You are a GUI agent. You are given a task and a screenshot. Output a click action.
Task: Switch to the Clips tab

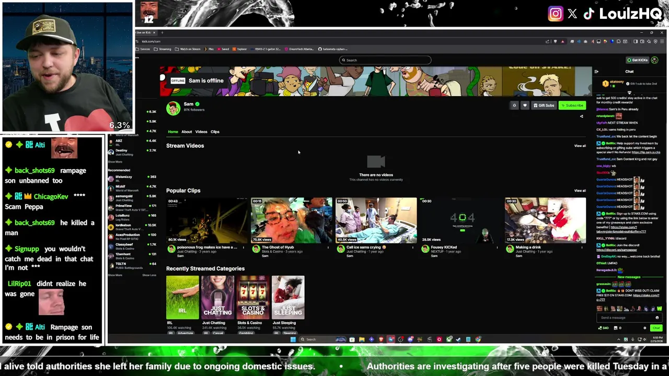click(x=215, y=132)
